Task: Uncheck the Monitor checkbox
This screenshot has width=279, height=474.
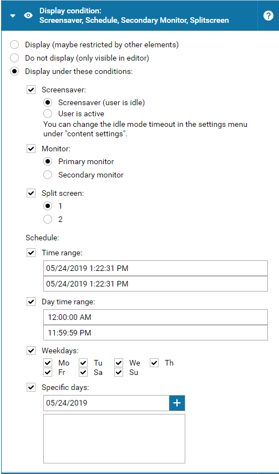Action: pos(31,149)
